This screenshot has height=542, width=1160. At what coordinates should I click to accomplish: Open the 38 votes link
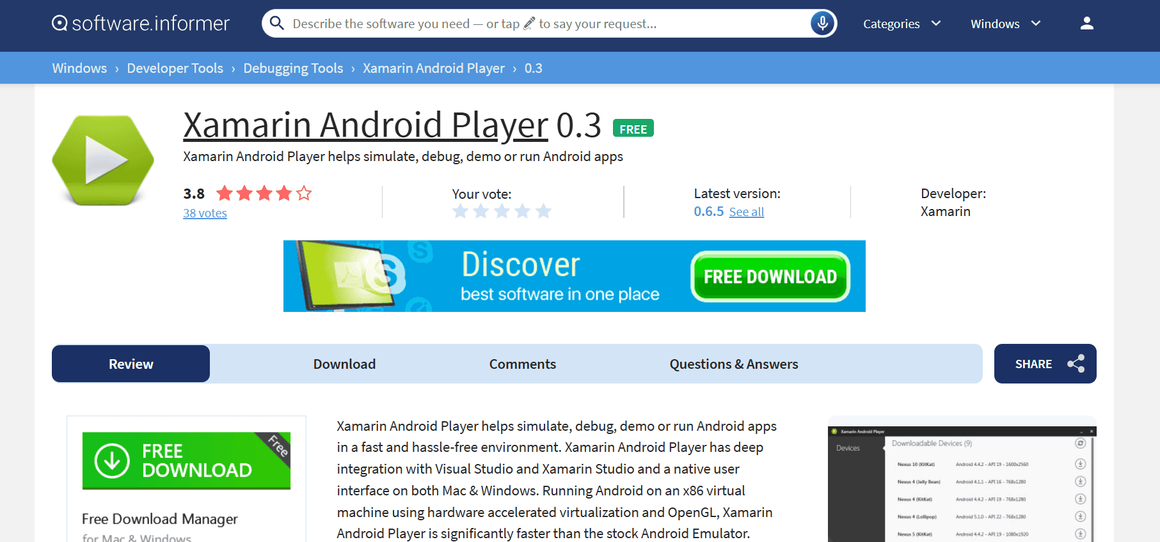pos(205,213)
